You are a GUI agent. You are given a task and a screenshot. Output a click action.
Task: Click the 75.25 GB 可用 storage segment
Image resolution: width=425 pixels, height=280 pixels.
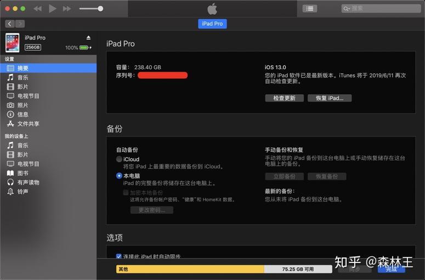coord(298,269)
